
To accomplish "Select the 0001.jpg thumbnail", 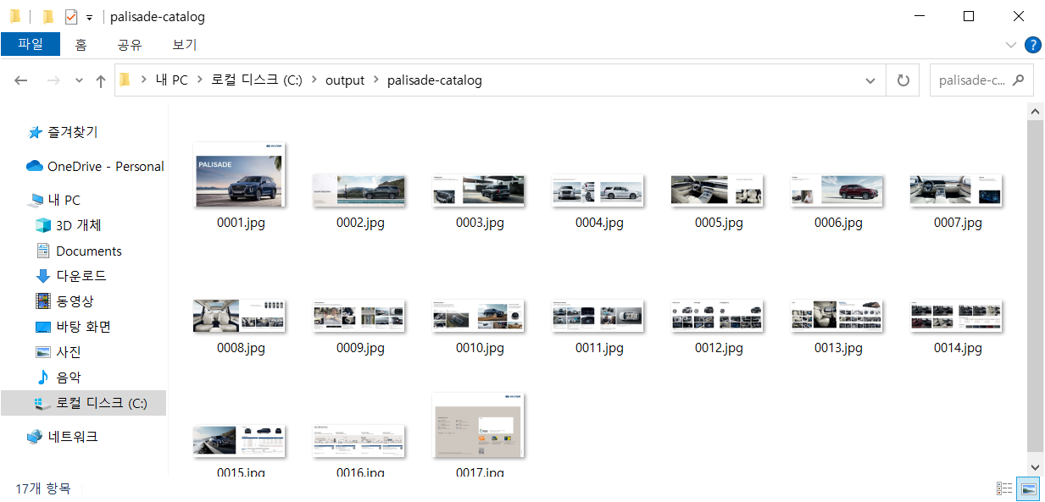I will 239,174.
